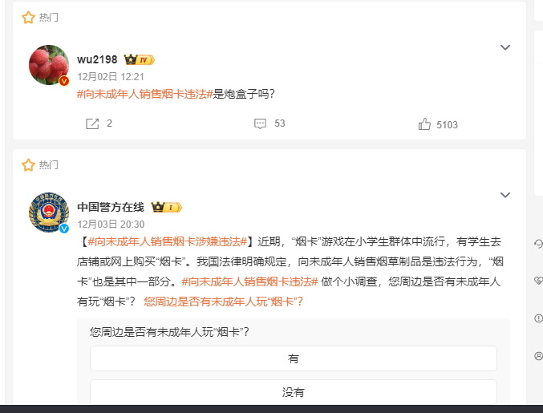
Task: Click crown I badge beside 中国警方在线
Action: click(x=167, y=207)
